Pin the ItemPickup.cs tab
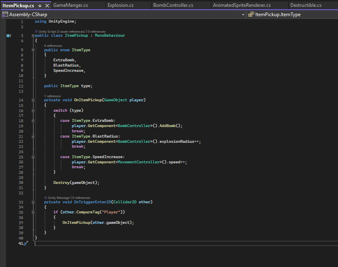 [x=40, y=6]
